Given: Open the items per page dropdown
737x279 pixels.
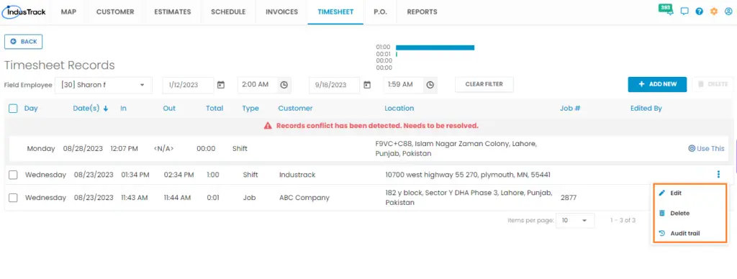Looking at the screenshot, I should coord(575,220).
